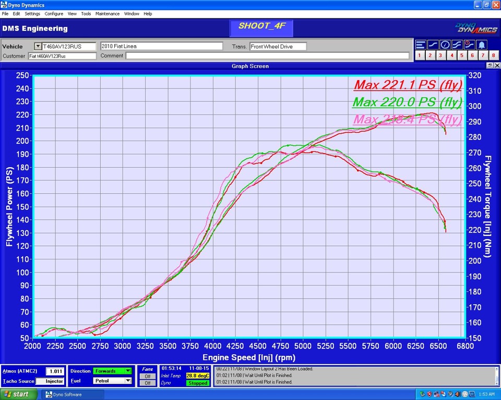The height and width of the screenshot is (400, 501).
Task: Toggle the upper Fans Off switch
Action: point(148,376)
